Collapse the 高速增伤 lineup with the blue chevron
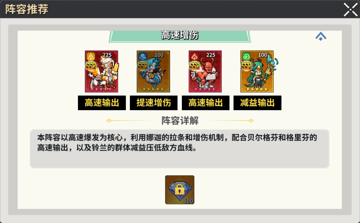Screen dimensions: 360x223 [x=321, y=36]
